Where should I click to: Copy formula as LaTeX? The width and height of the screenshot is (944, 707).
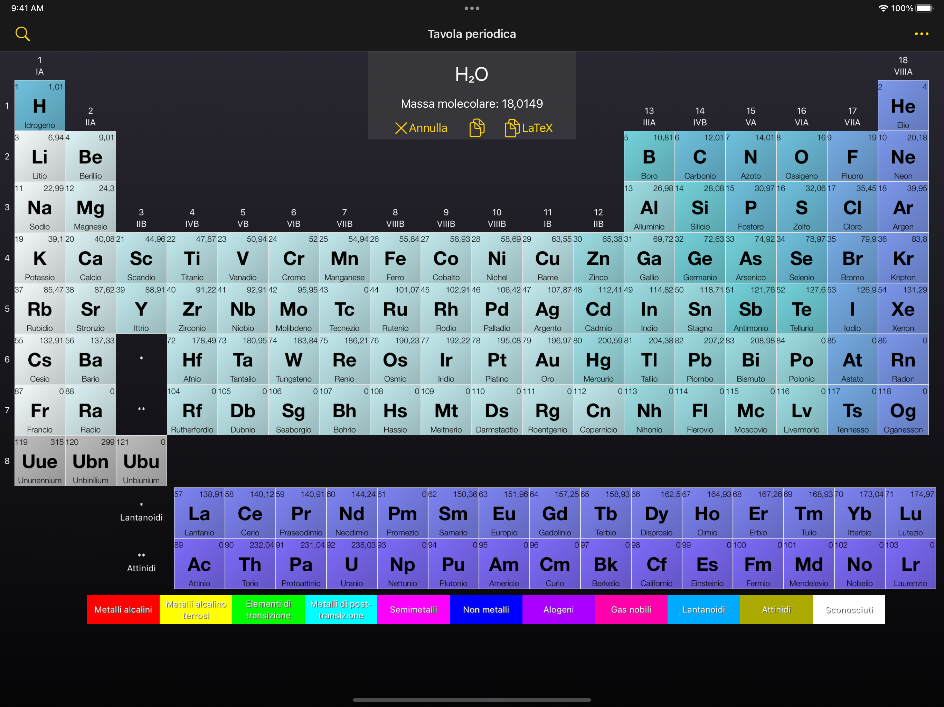click(529, 128)
